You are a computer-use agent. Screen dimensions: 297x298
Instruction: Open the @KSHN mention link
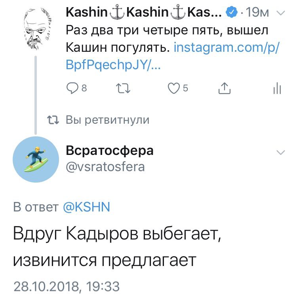[86, 207]
